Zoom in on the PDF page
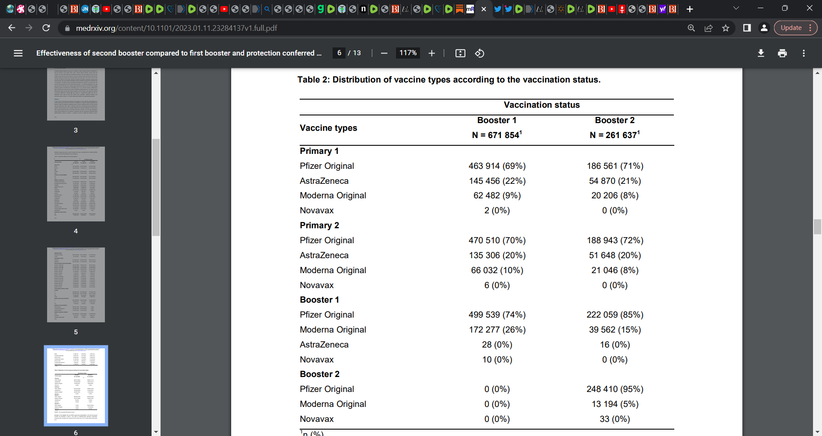 click(432, 53)
